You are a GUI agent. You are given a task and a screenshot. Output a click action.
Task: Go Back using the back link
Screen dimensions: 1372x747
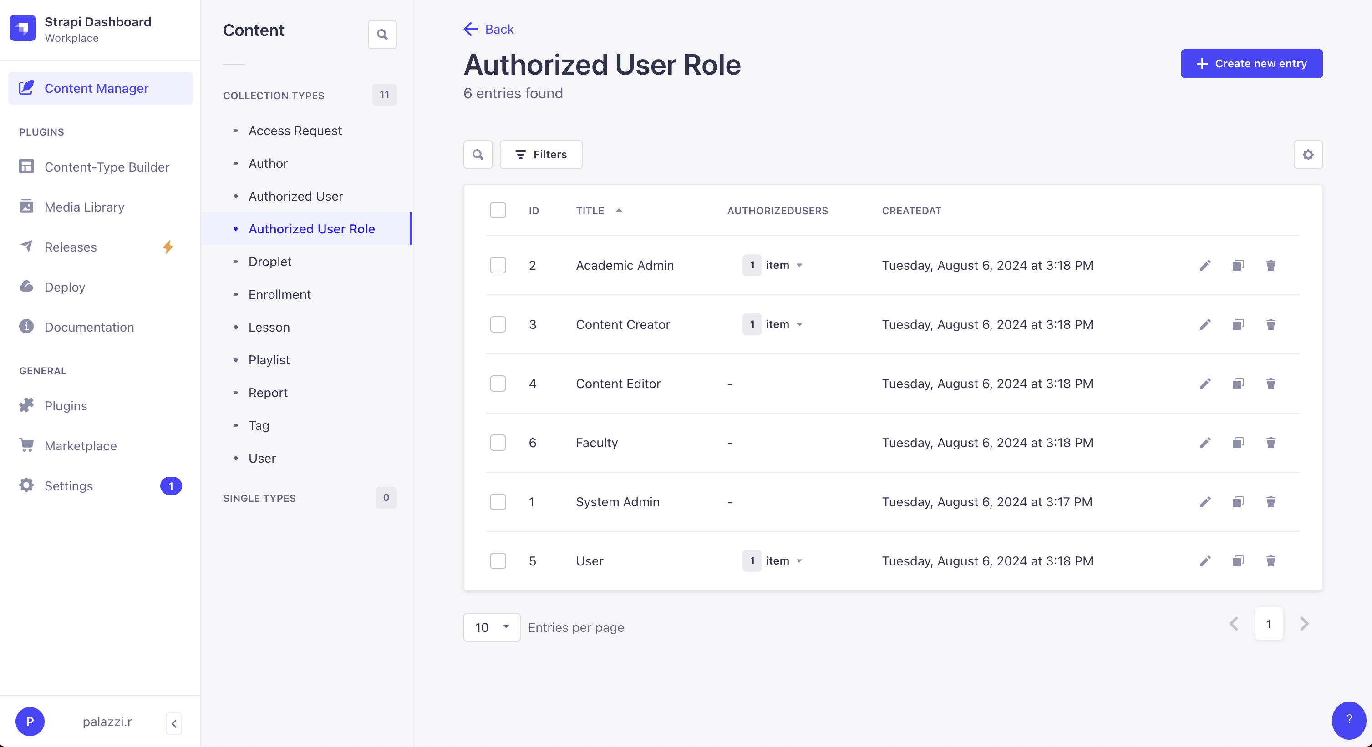pyautogui.click(x=488, y=29)
